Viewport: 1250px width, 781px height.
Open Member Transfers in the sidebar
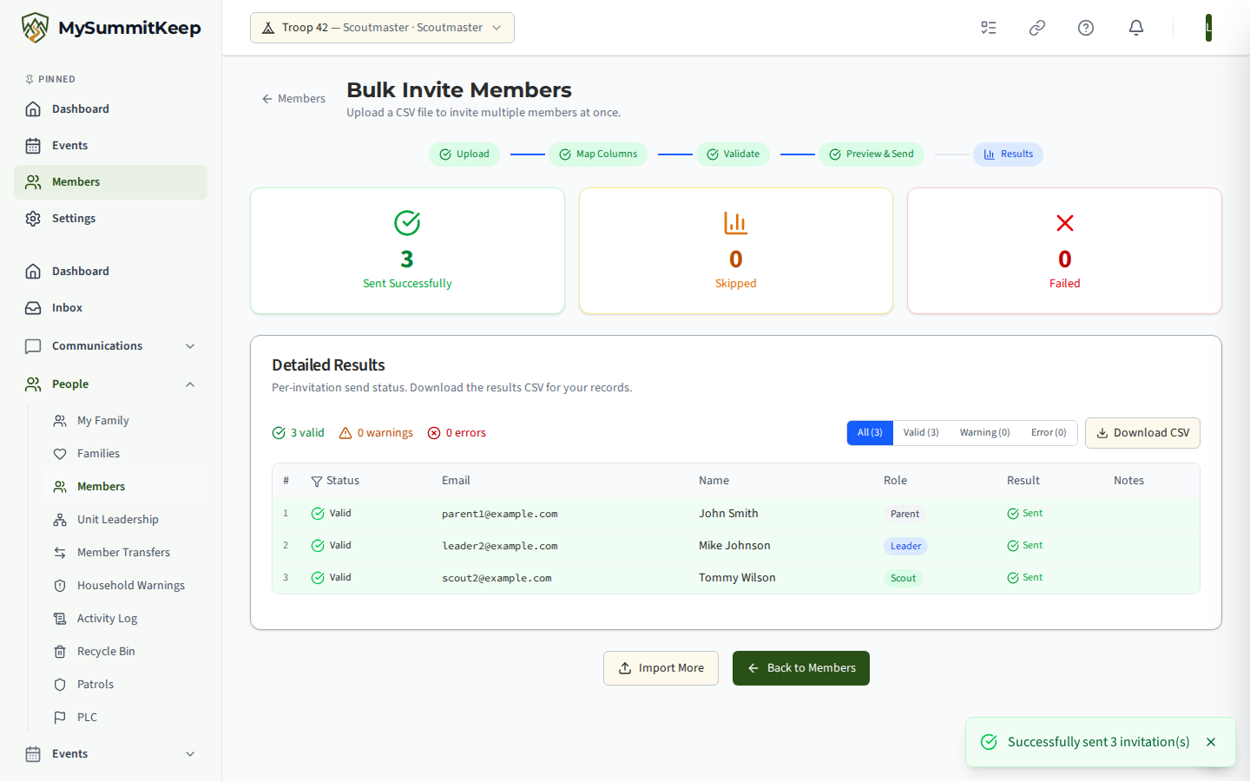pos(125,553)
